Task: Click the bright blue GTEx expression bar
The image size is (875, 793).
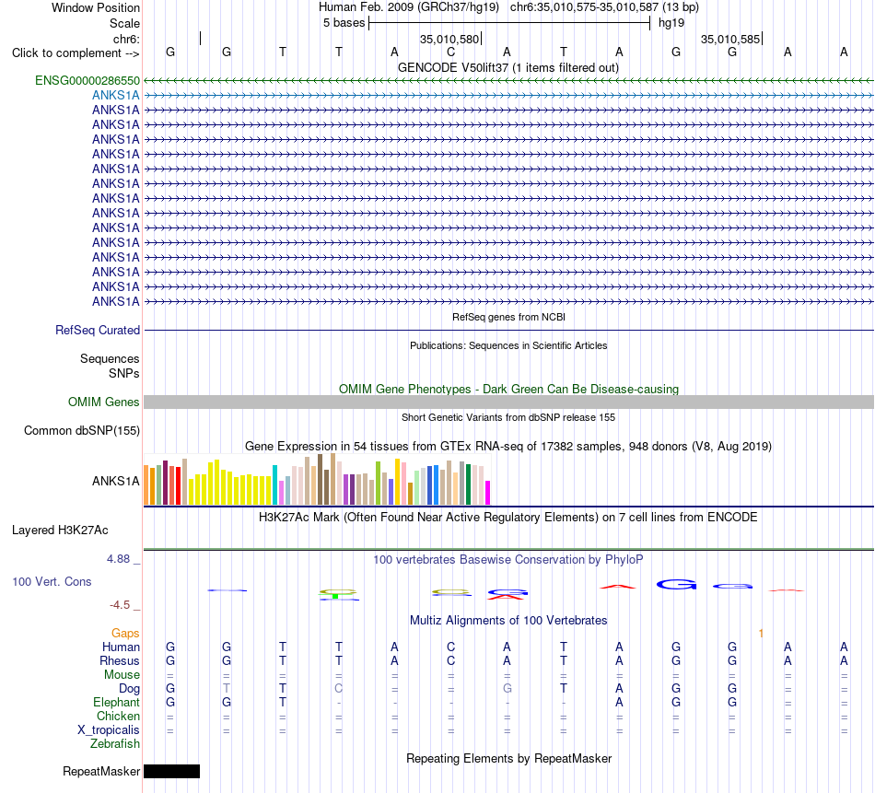Action: [436, 485]
